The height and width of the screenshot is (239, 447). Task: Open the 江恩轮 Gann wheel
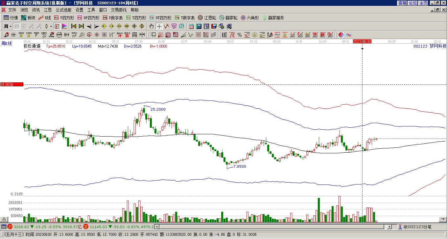207,18
